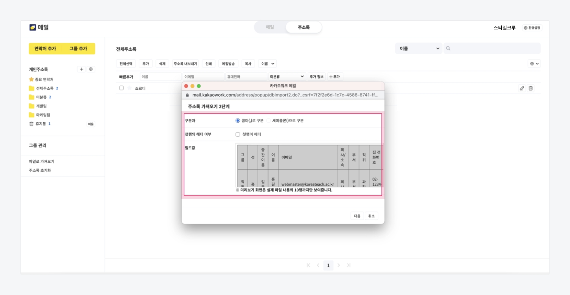570x295 pixels.
Task: Click the 이메일 quick-add input field
Action: pos(203,77)
